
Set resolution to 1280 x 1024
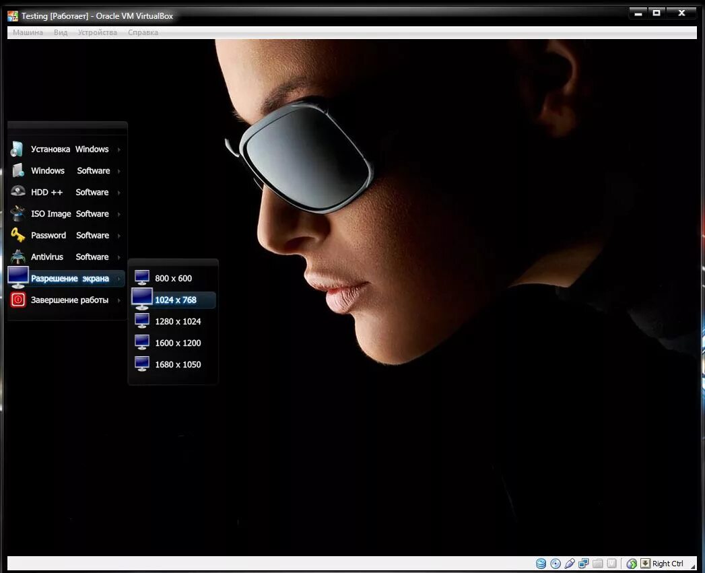[174, 322]
